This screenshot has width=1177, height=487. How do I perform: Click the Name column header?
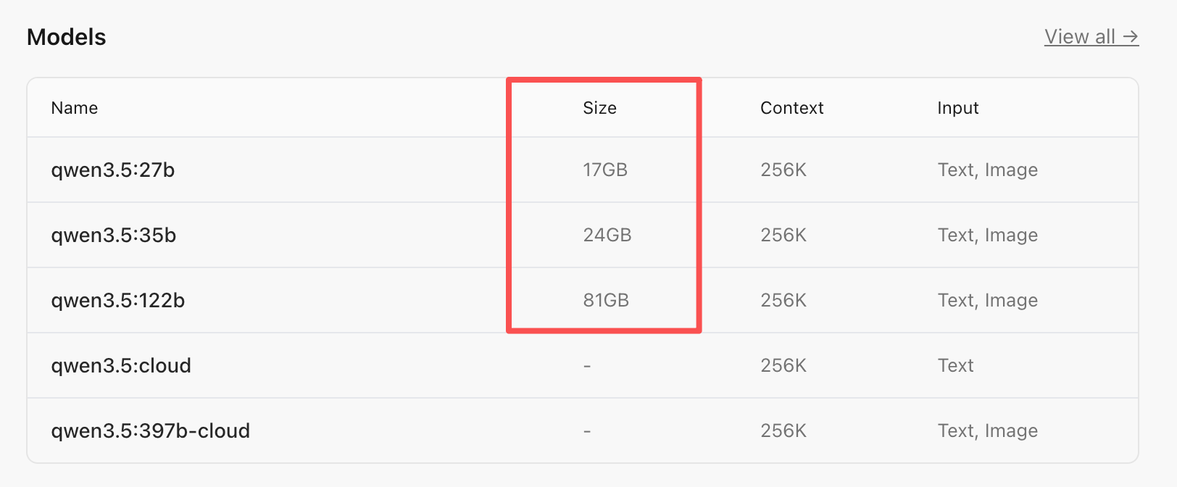[x=75, y=108]
